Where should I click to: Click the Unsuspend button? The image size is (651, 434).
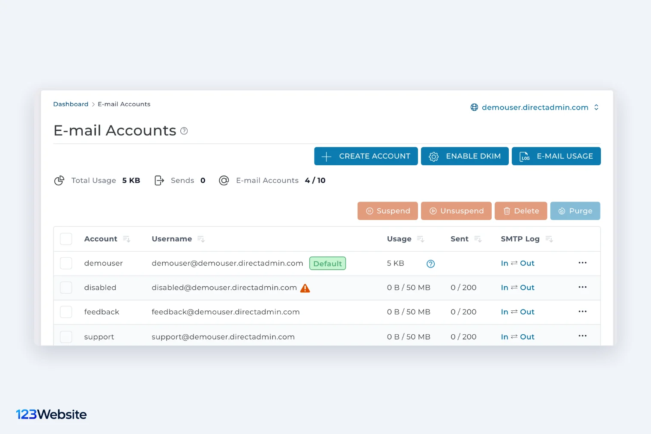coord(456,211)
